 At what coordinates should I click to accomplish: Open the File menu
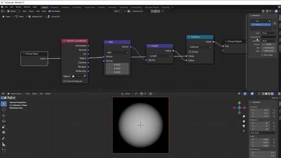pyautogui.click(x=6, y=7)
